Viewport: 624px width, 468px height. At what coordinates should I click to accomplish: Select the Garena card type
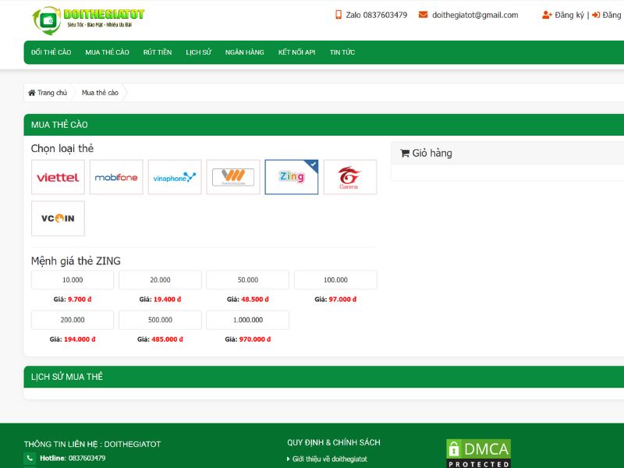(x=350, y=177)
